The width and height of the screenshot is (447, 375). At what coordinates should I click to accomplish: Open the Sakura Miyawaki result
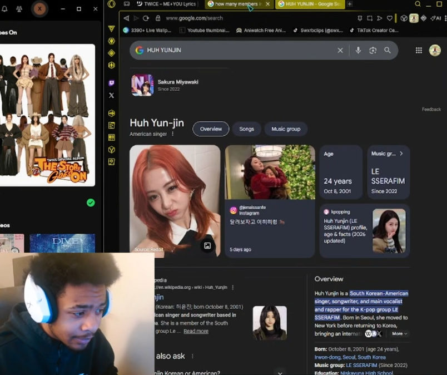point(165,85)
